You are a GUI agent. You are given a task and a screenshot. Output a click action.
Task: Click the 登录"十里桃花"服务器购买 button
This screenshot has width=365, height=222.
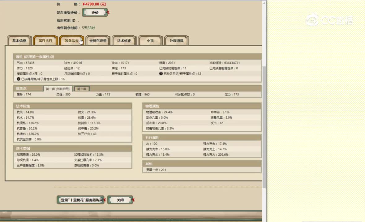pos(80,200)
